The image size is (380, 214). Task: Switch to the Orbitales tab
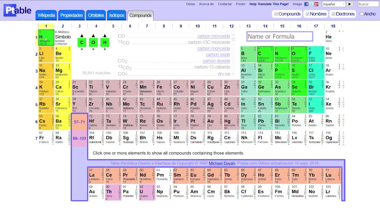96,15
